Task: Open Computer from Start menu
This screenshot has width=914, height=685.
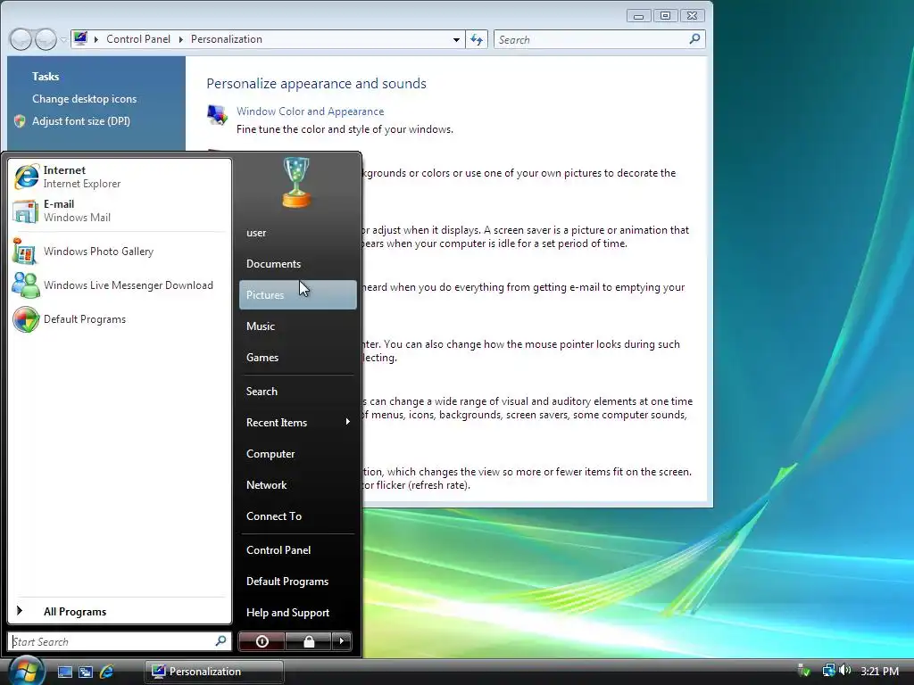Action: [x=297, y=454]
